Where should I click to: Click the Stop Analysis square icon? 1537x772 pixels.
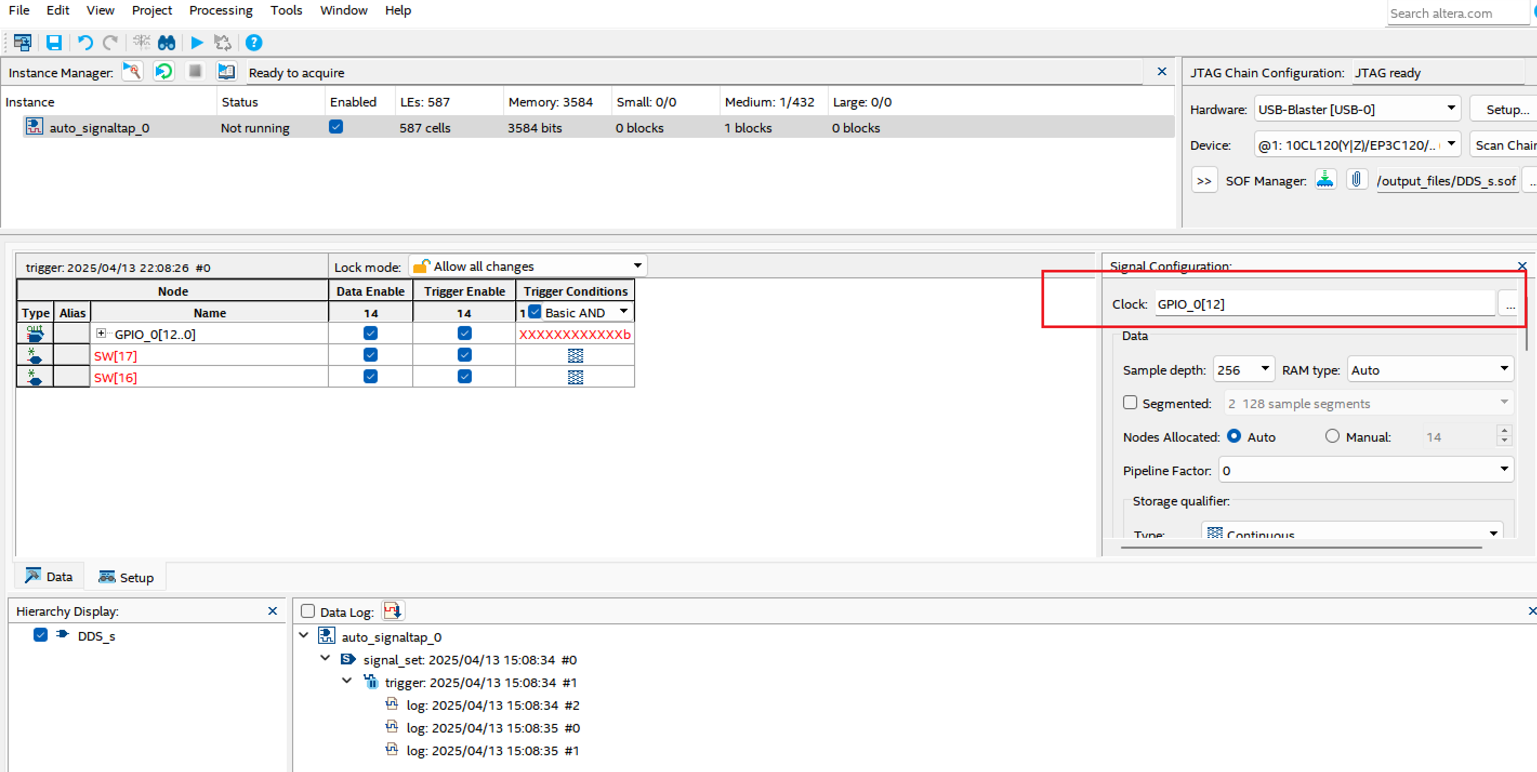(195, 71)
